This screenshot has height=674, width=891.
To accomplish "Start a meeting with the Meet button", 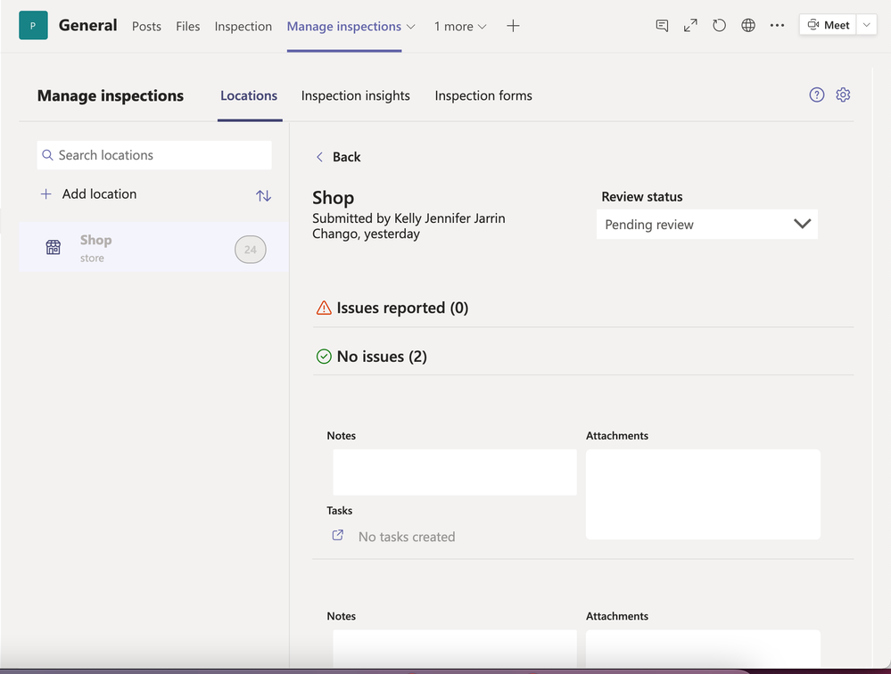I will pos(828,25).
